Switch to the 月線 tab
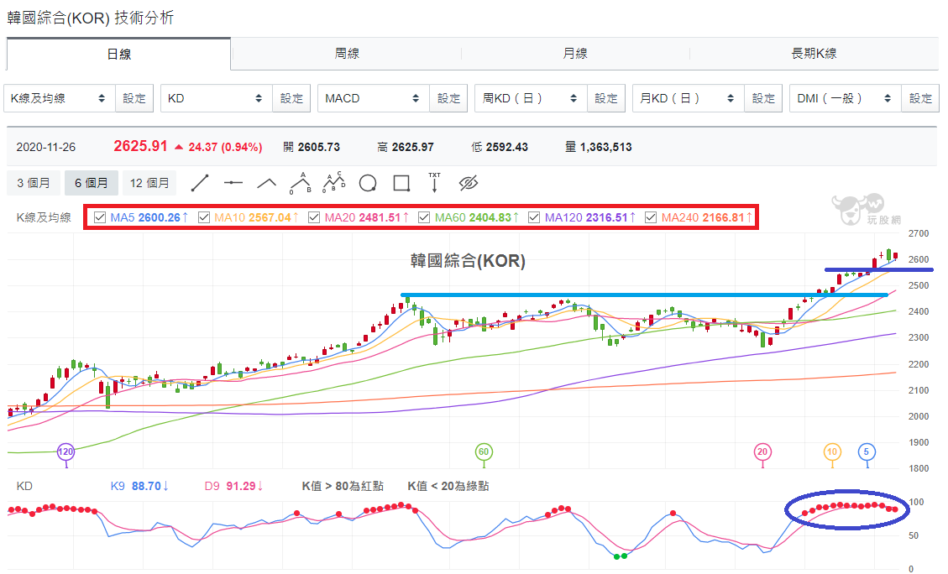The image size is (948, 574). click(x=575, y=54)
